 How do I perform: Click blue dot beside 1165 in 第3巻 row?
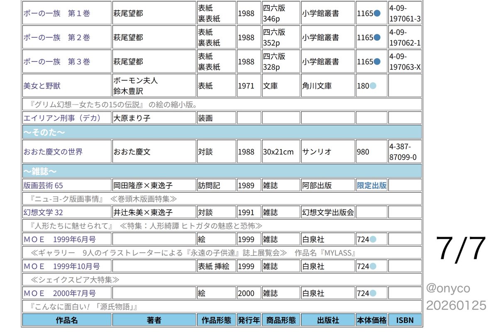(x=377, y=61)
